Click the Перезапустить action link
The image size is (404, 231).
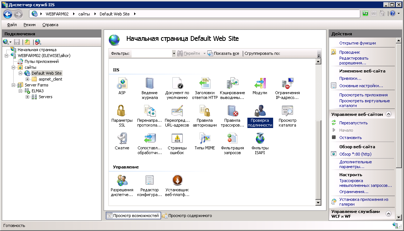[x=353, y=123]
